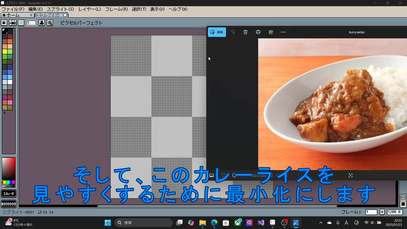Click the foreground color Idx-0 button
This screenshot has width=407, height=229.
point(8,194)
